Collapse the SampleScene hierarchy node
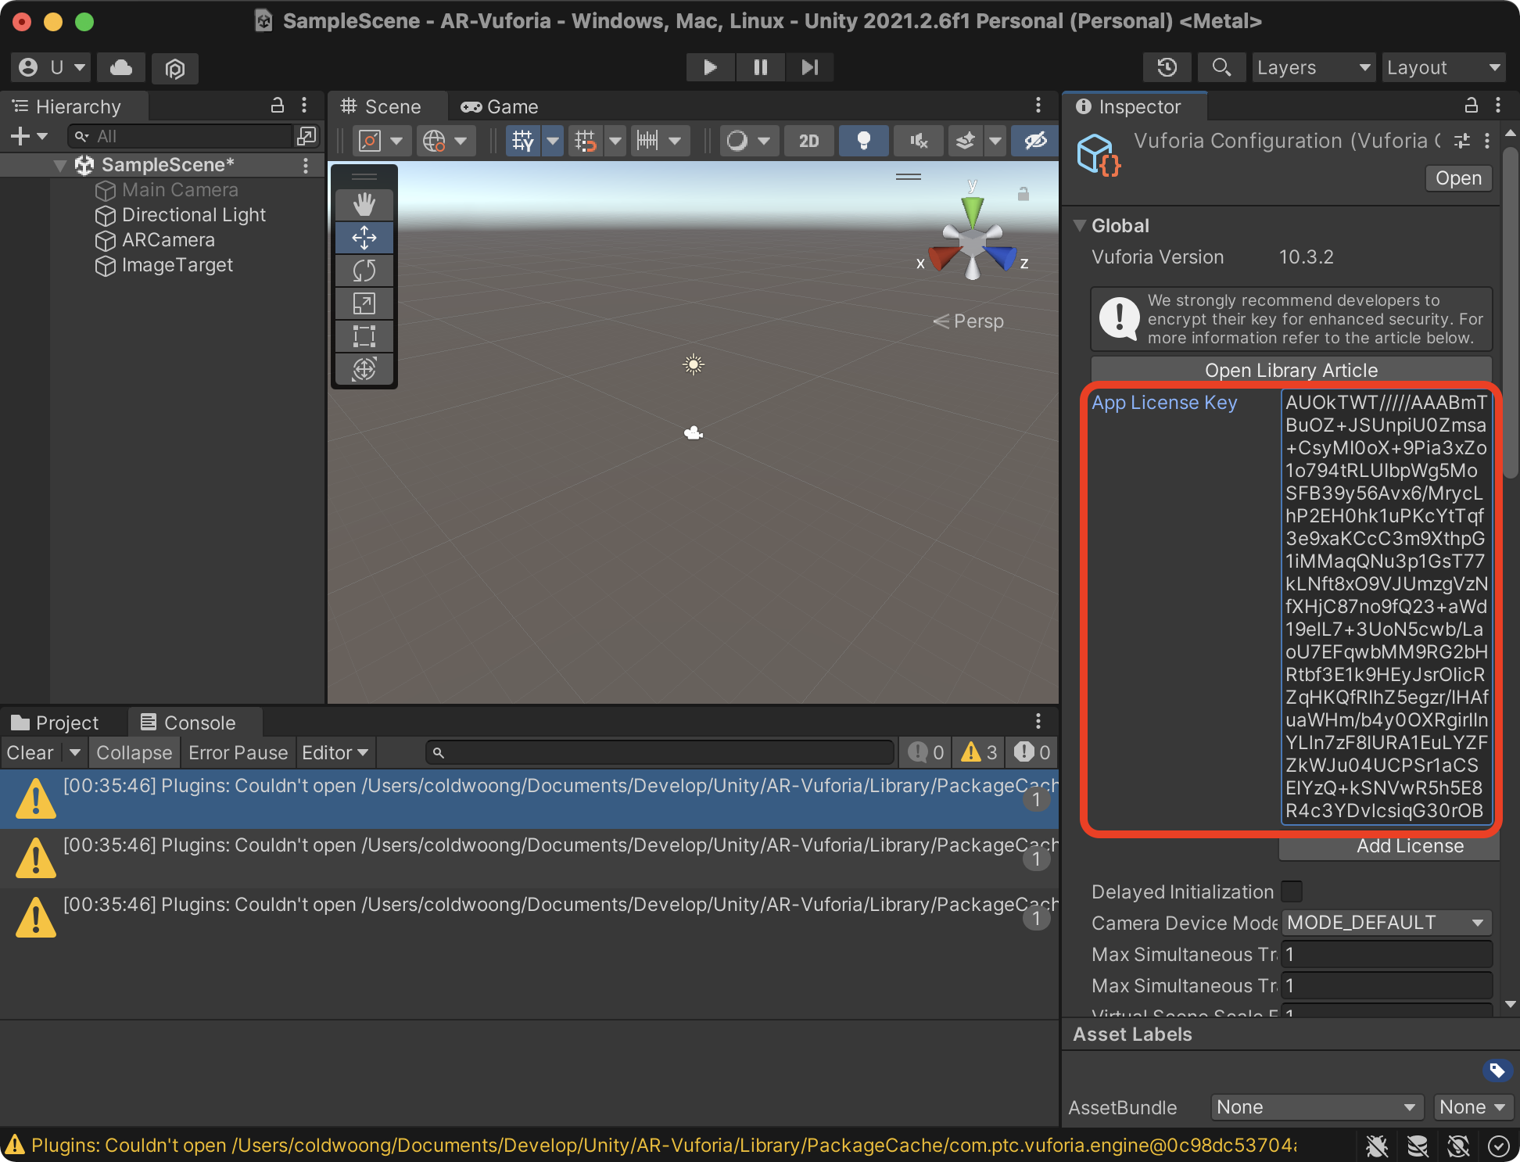 (60, 165)
